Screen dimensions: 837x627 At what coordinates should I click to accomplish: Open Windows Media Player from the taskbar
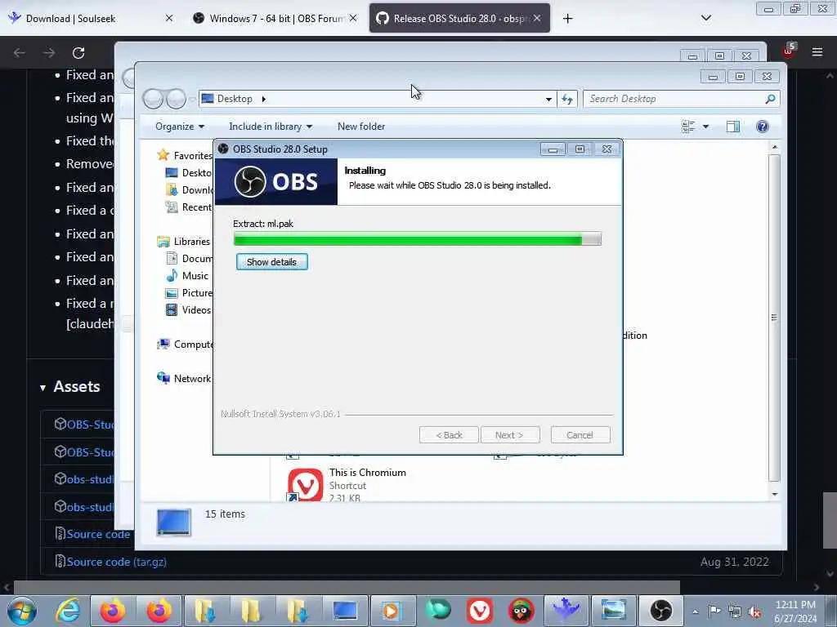click(392, 611)
